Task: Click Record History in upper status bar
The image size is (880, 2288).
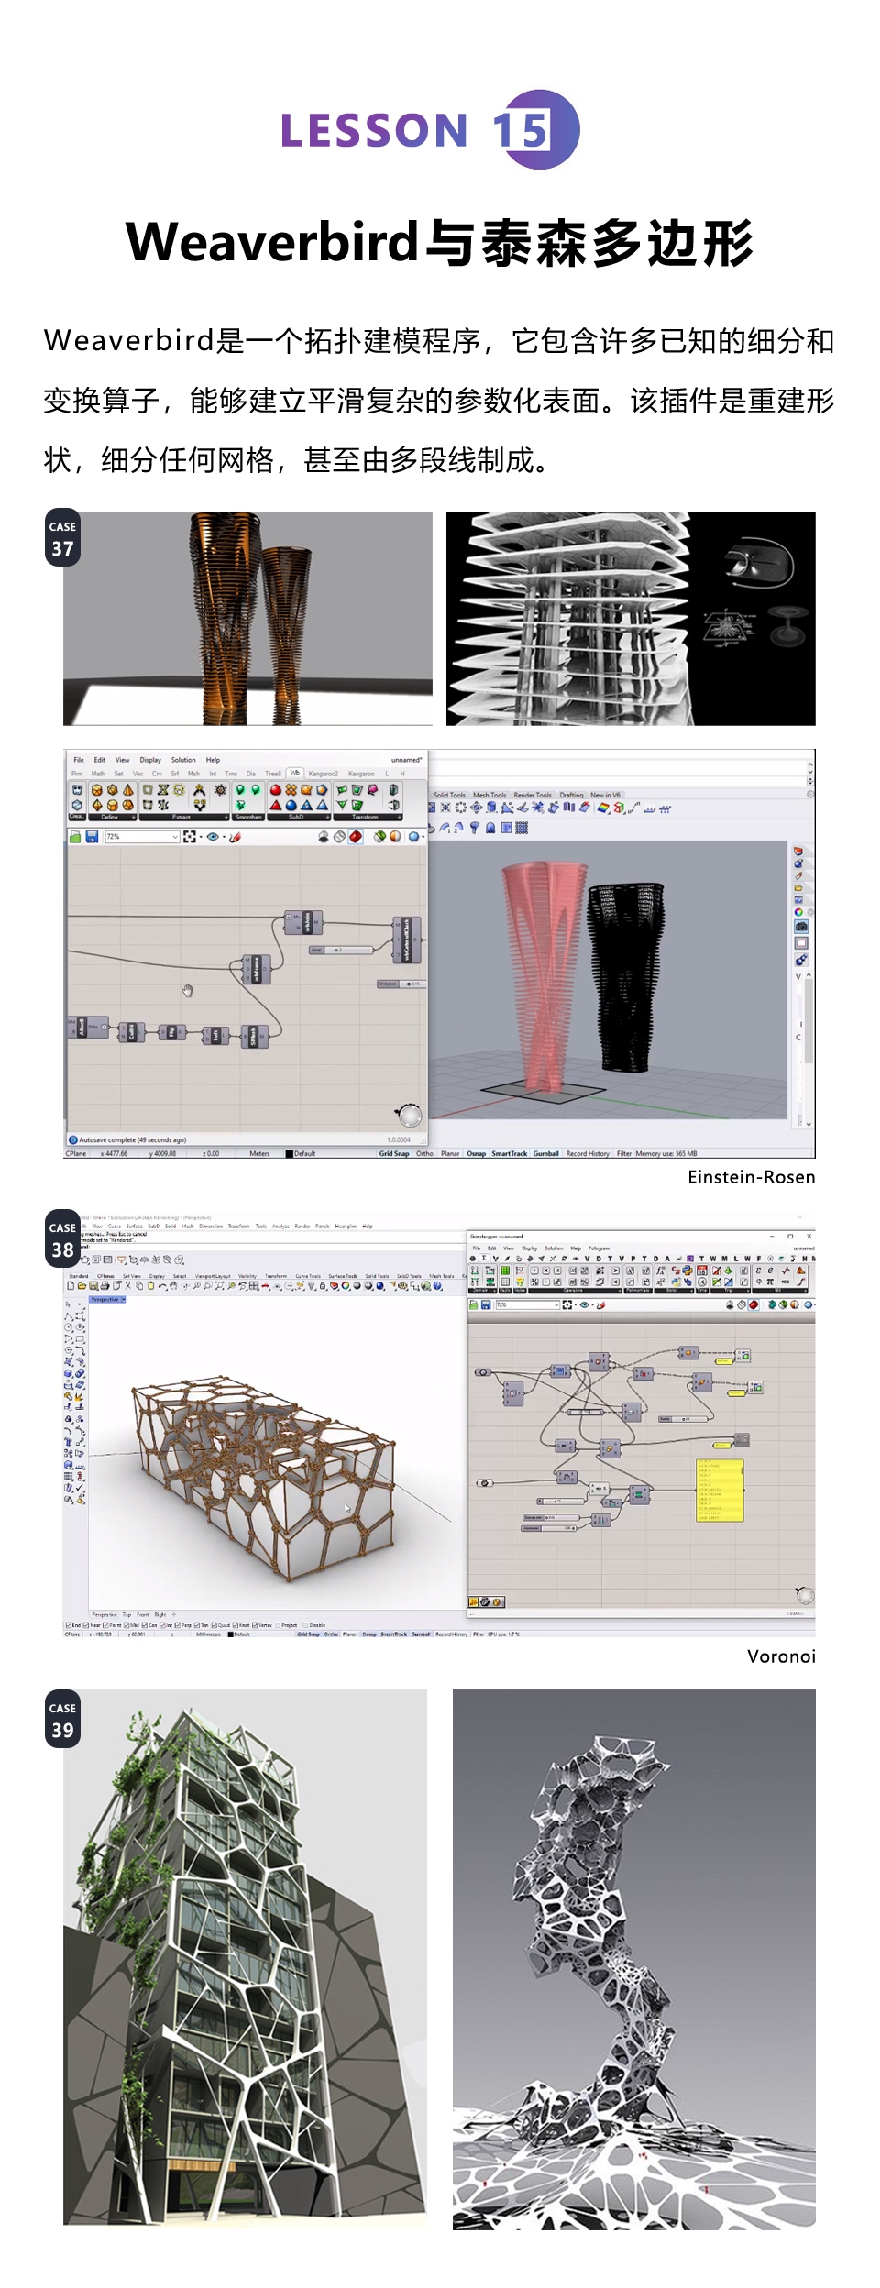Action: pyautogui.click(x=588, y=1153)
